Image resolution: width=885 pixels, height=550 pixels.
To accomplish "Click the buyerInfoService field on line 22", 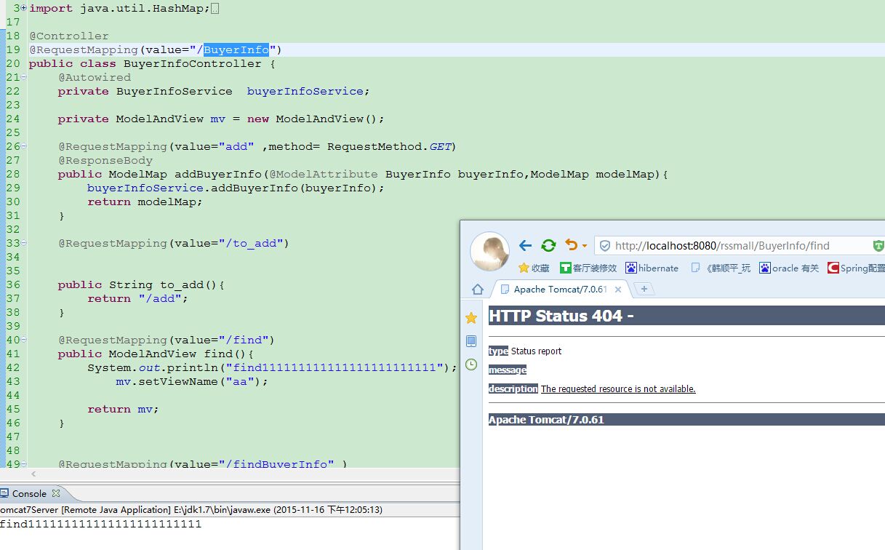I will tap(305, 91).
